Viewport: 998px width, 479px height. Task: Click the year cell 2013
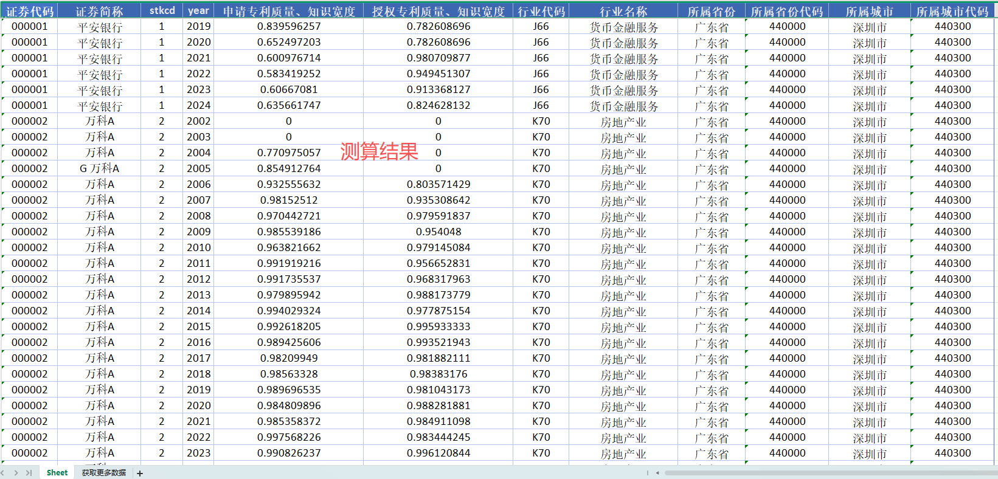[198, 295]
